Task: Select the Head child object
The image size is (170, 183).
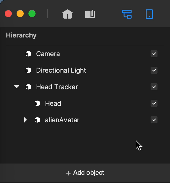Action: pyautogui.click(x=53, y=103)
